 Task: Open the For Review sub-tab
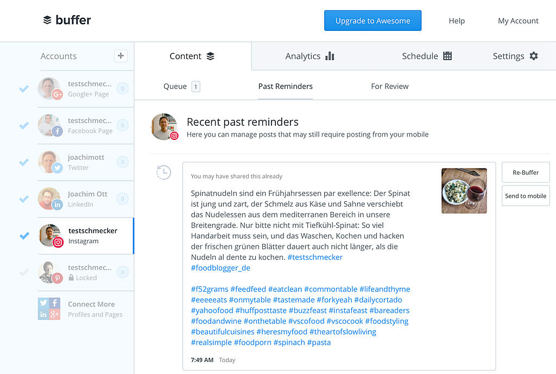click(x=390, y=86)
